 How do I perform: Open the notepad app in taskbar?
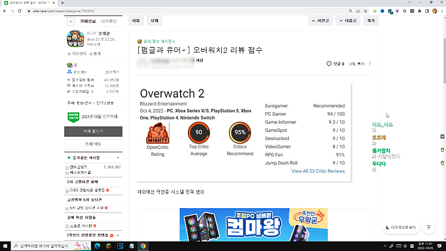click(132, 246)
